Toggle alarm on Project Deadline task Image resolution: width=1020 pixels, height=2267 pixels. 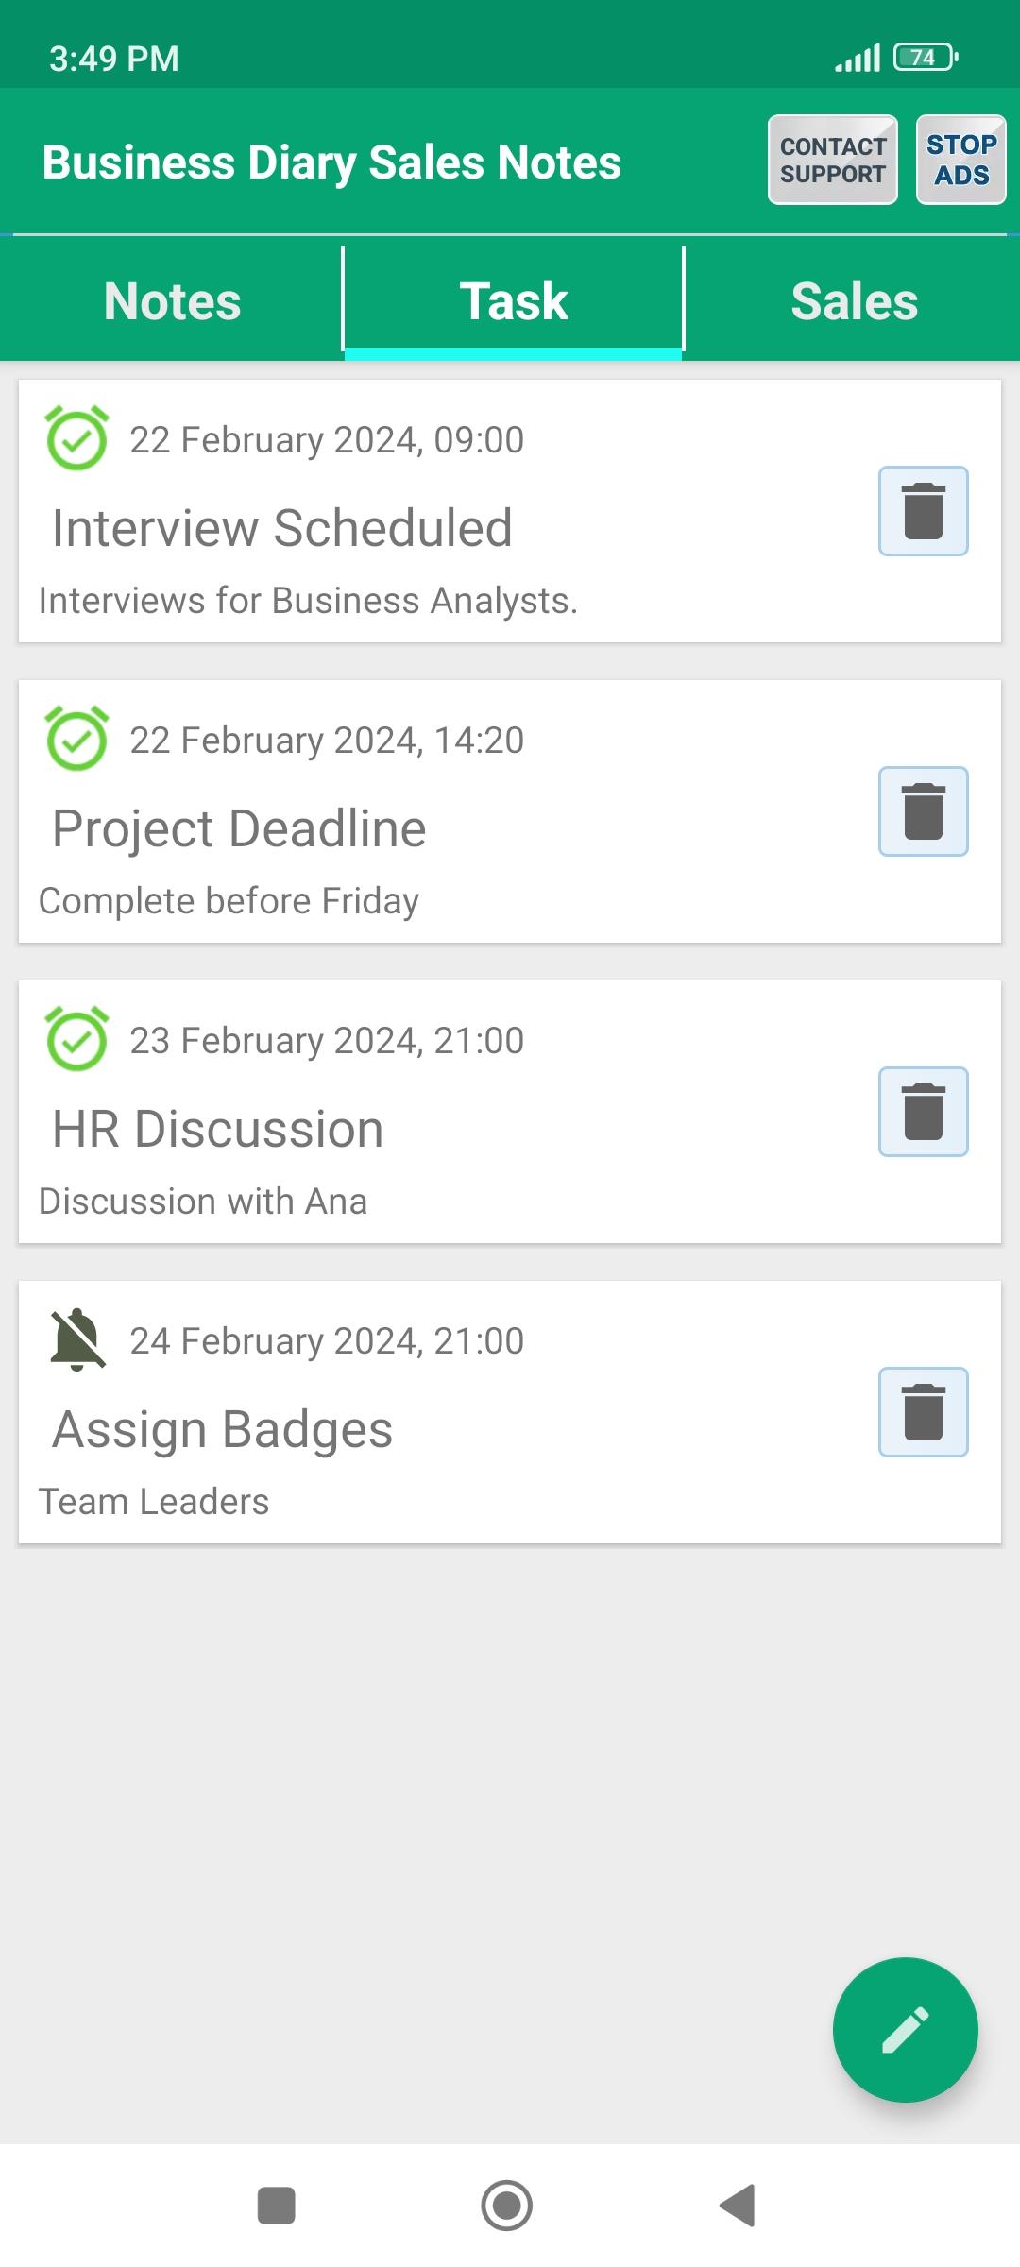tap(77, 739)
